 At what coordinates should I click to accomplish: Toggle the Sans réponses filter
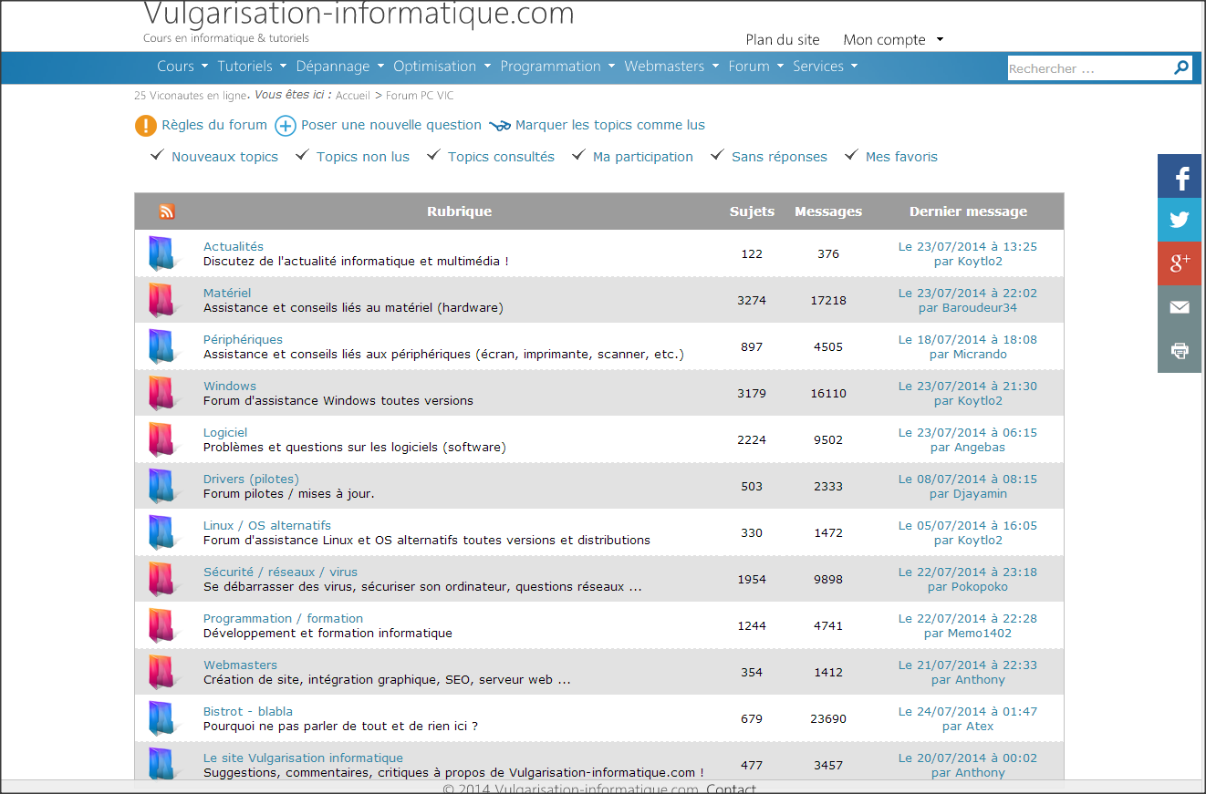(779, 157)
